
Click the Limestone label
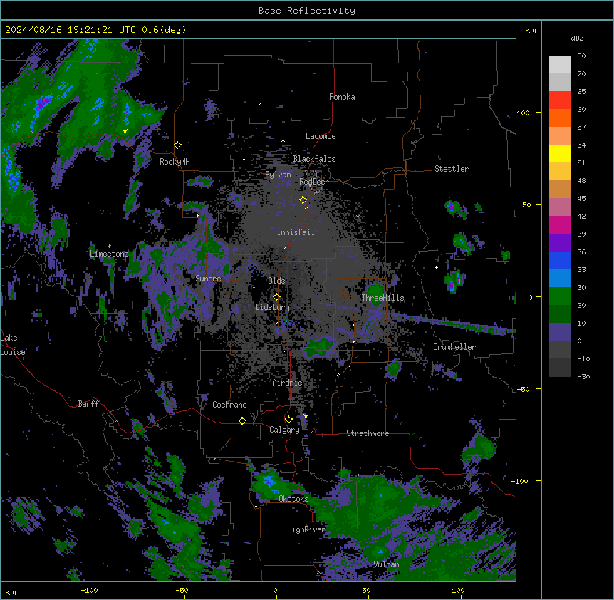tap(109, 254)
